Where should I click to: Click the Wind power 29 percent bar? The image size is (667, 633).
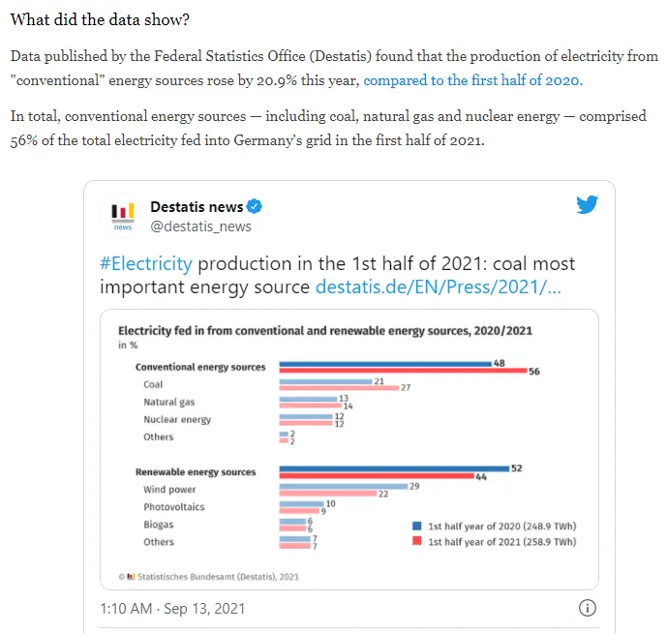pos(343,486)
